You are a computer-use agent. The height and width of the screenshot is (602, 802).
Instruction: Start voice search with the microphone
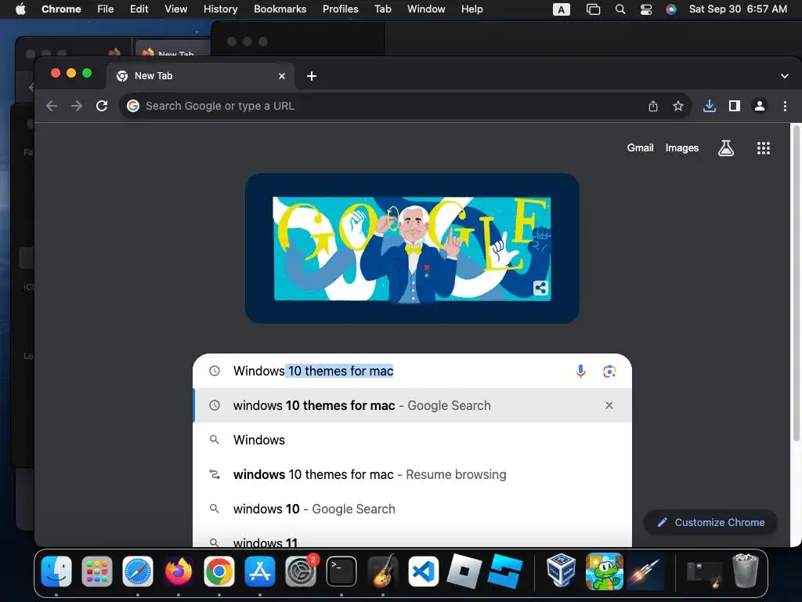pyautogui.click(x=580, y=371)
